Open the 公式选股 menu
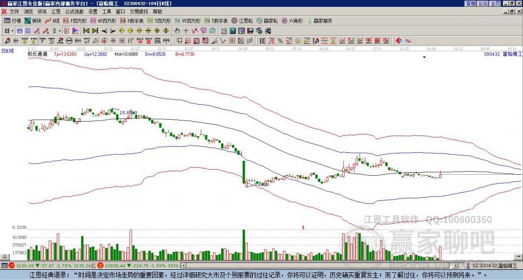Screen dimensions: 523x280 (x=75, y=12)
